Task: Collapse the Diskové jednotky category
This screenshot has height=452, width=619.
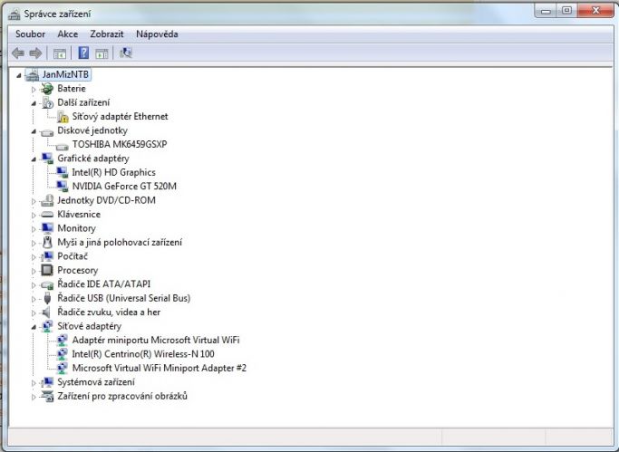Action: click(x=34, y=131)
